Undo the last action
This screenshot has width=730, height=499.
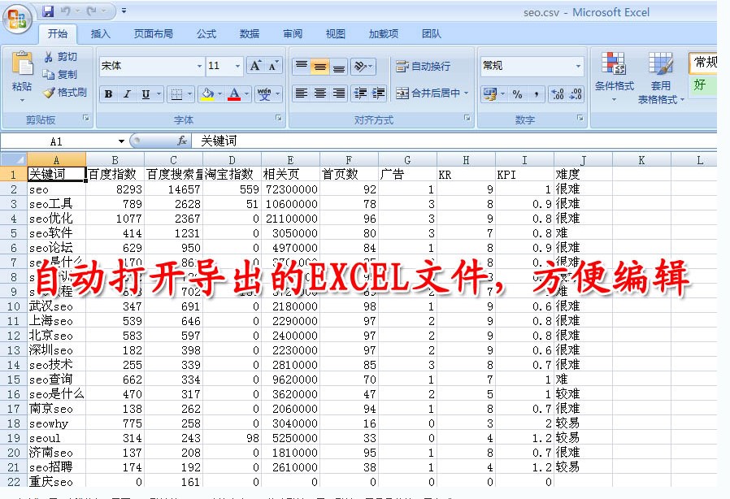point(65,11)
